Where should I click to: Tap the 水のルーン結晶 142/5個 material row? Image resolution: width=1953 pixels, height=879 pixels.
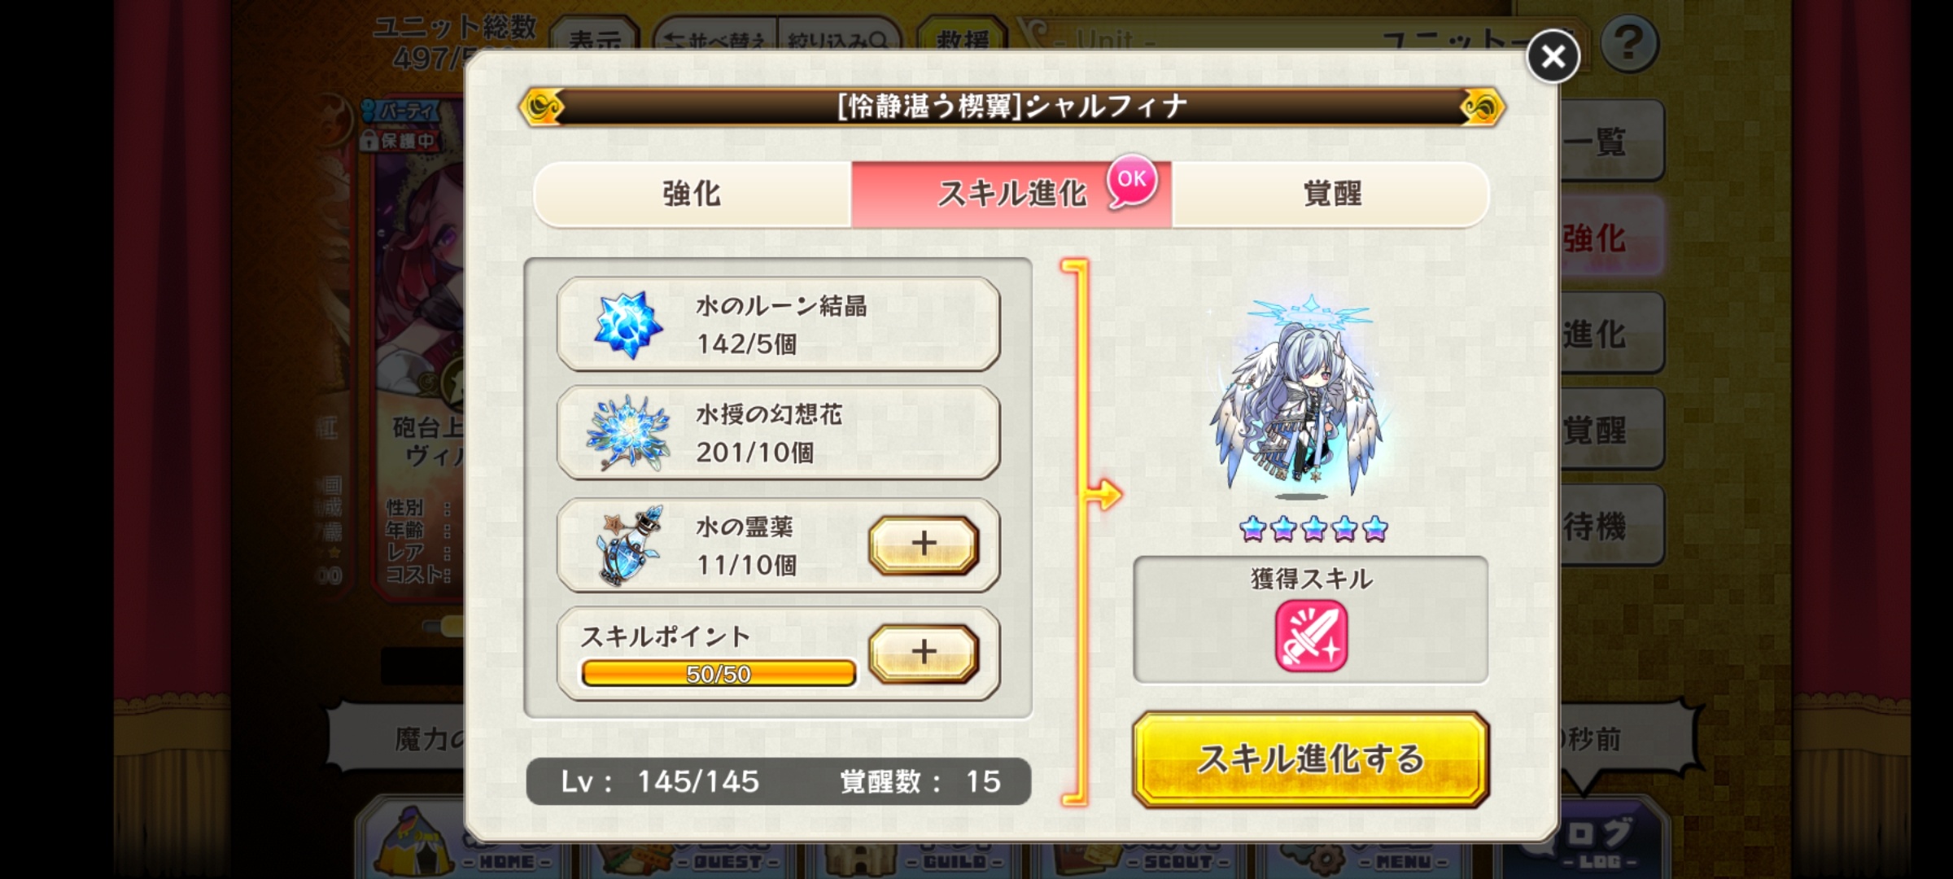(778, 325)
